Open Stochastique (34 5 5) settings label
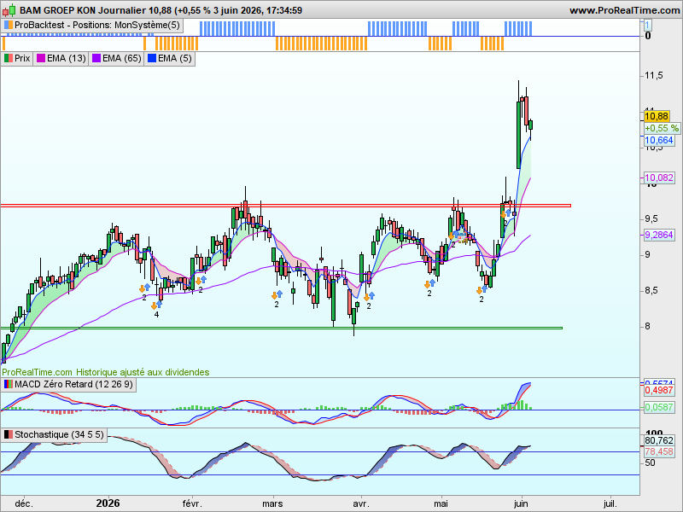Image resolution: width=683 pixels, height=512 pixels. 59,434
